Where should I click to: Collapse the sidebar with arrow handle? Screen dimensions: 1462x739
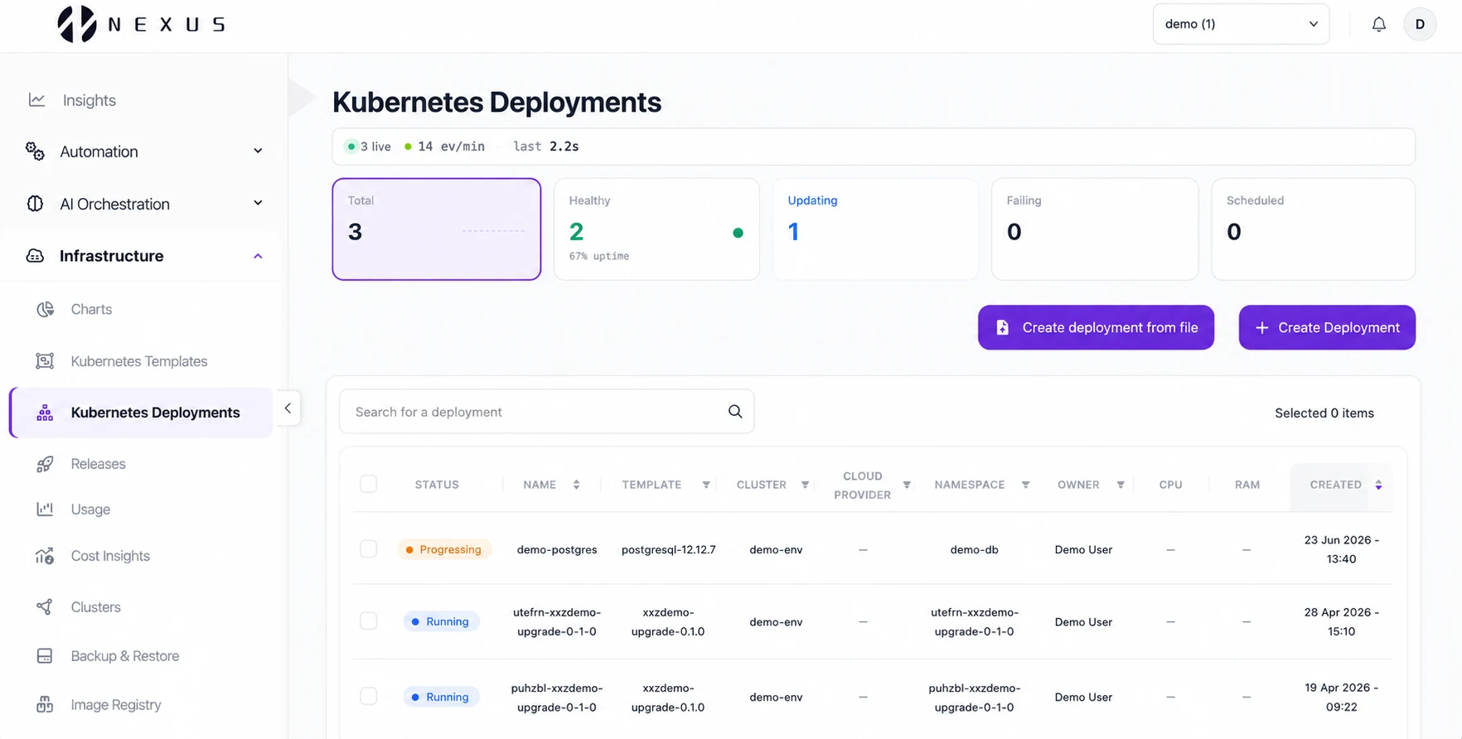(x=287, y=408)
